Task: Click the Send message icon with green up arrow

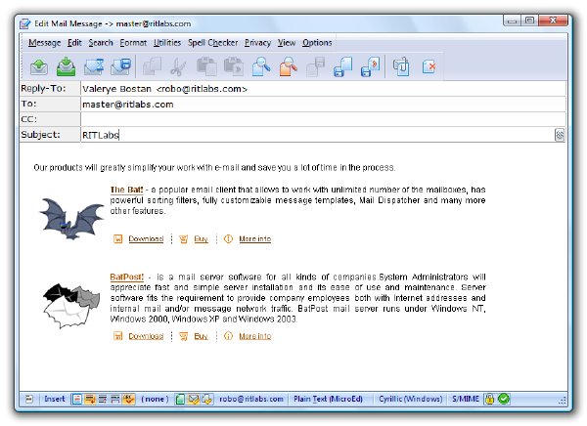Action: pyautogui.click(x=39, y=66)
